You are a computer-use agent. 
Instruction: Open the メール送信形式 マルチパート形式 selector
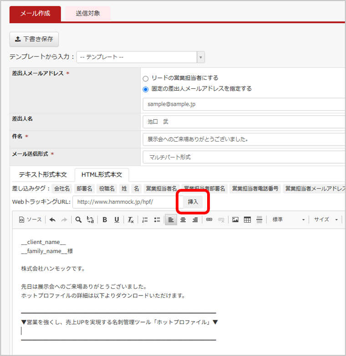(x=244, y=157)
